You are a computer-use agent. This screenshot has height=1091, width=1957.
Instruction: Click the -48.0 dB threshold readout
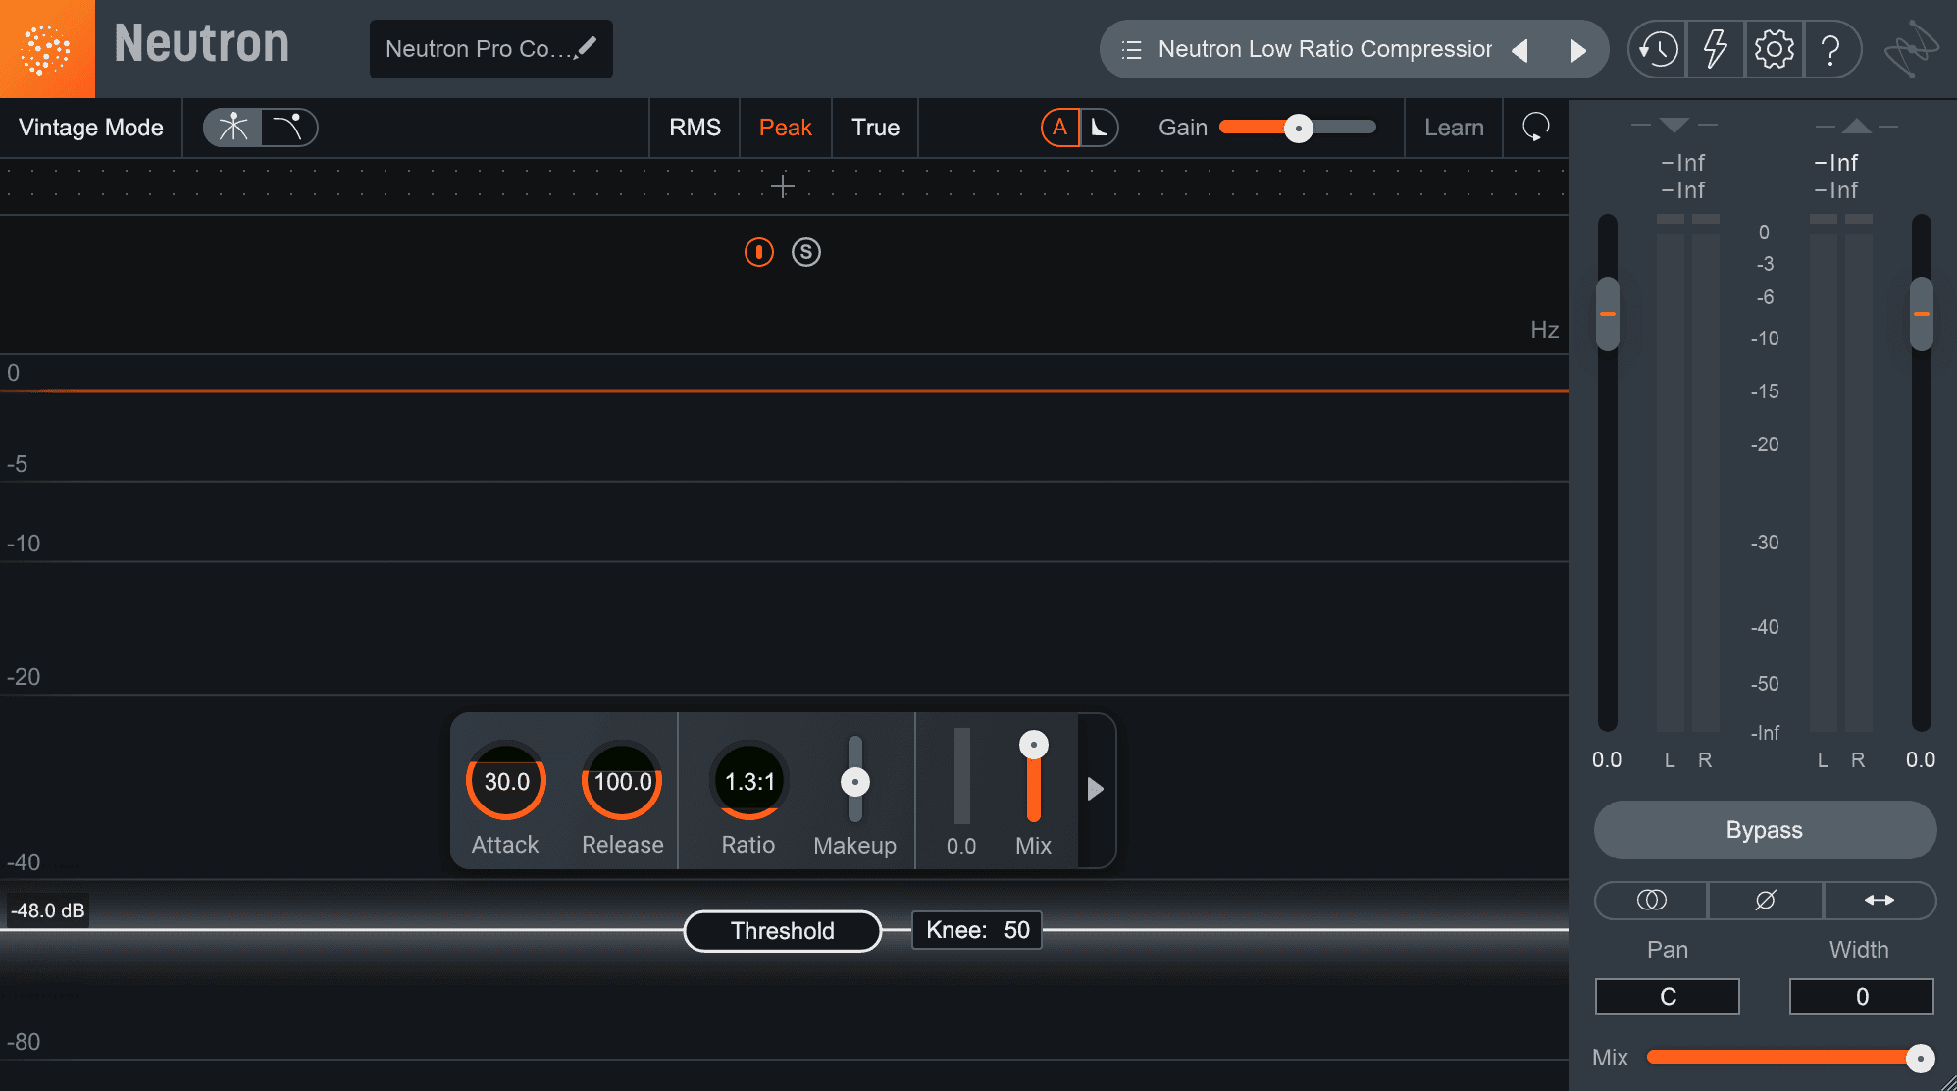pyautogui.click(x=48, y=910)
